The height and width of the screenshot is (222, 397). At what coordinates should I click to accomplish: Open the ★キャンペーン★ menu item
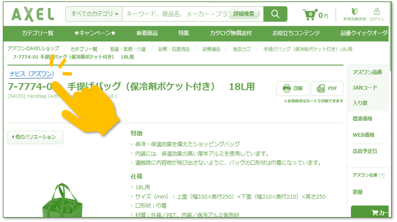(95, 33)
